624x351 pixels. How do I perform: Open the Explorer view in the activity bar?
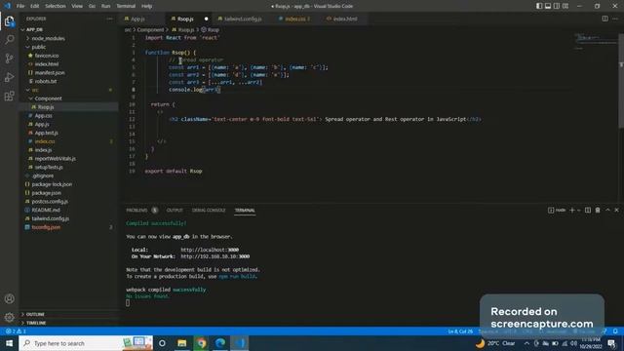tap(9, 21)
